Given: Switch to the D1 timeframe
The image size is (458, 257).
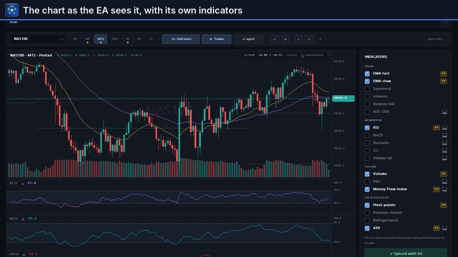Looking at the screenshot, I should tap(151, 39).
